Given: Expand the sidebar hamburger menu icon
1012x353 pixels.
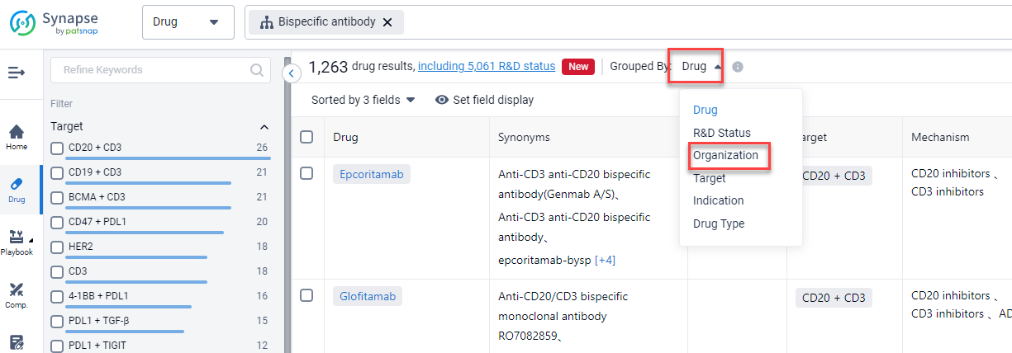Looking at the screenshot, I should (x=17, y=73).
